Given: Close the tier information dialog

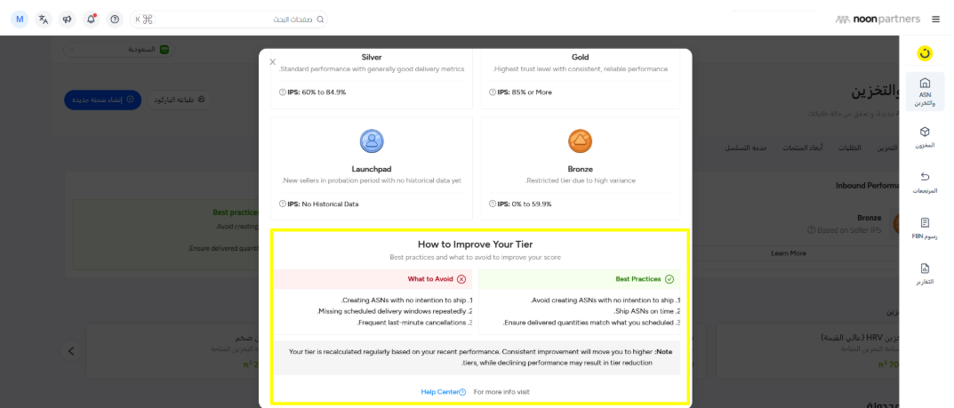Looking at the screenshot, I should click(x=273, y=62).
